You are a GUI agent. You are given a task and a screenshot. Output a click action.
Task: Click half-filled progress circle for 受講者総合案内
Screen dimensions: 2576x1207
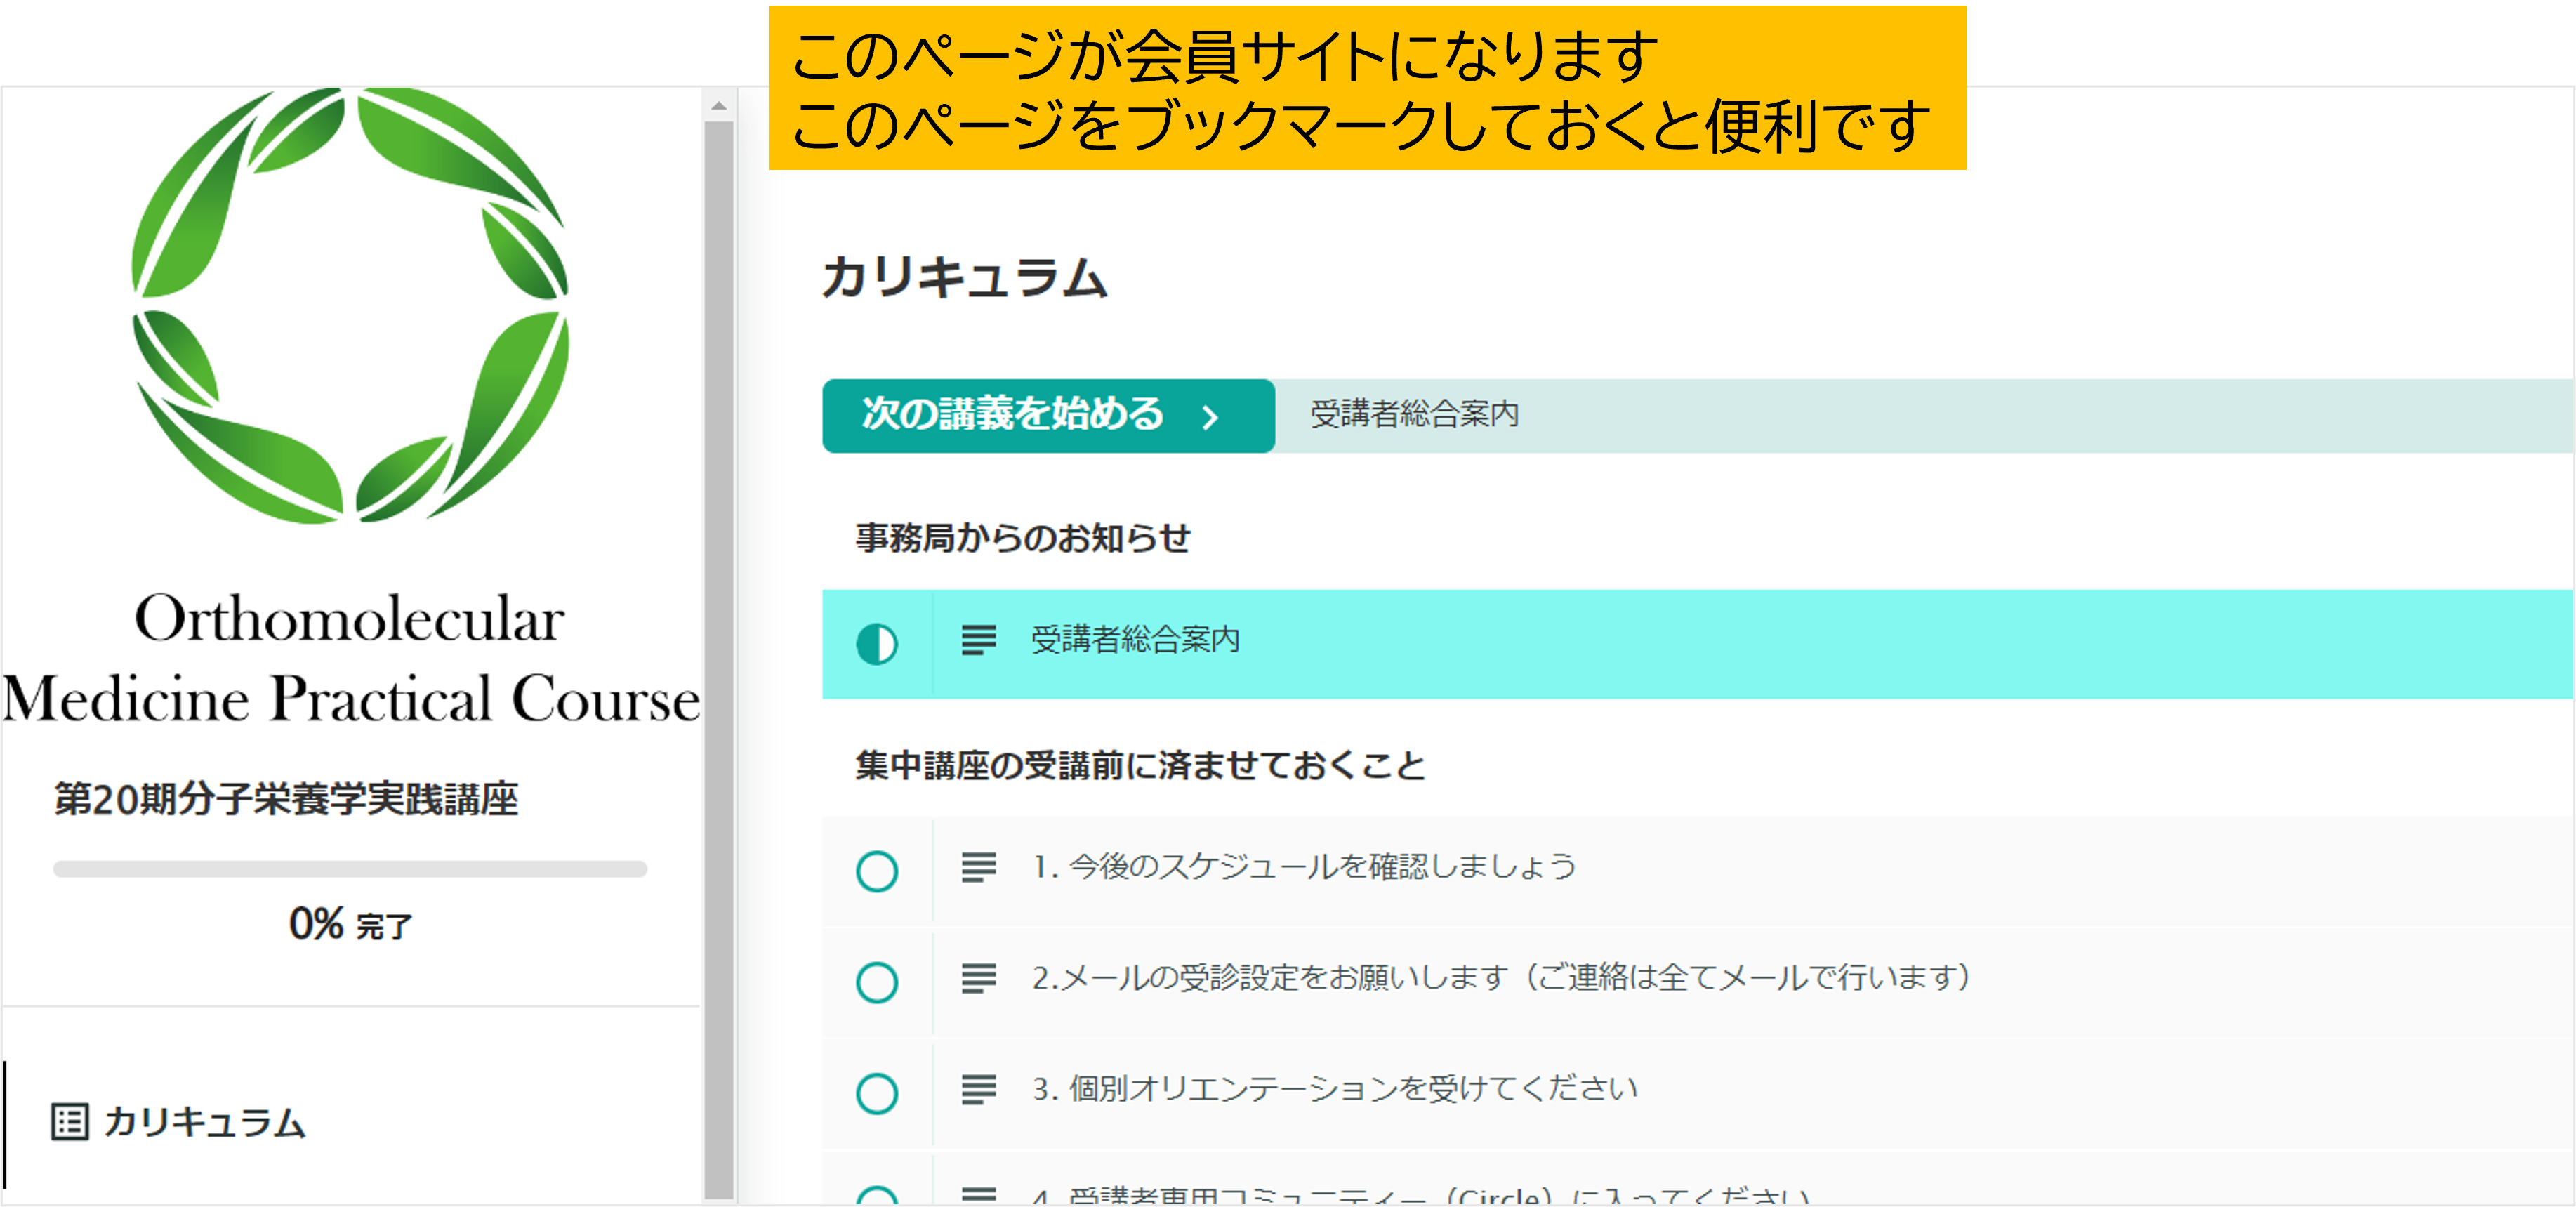point(877,644)
